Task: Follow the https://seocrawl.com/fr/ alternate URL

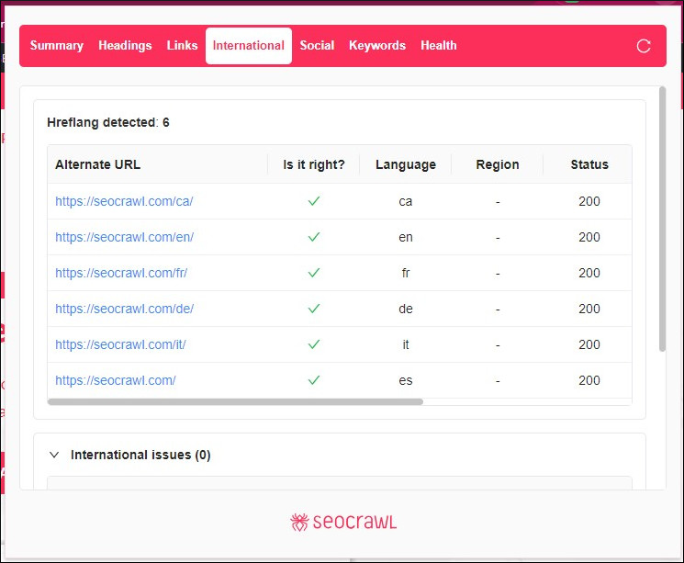Action: click(121, 273)
